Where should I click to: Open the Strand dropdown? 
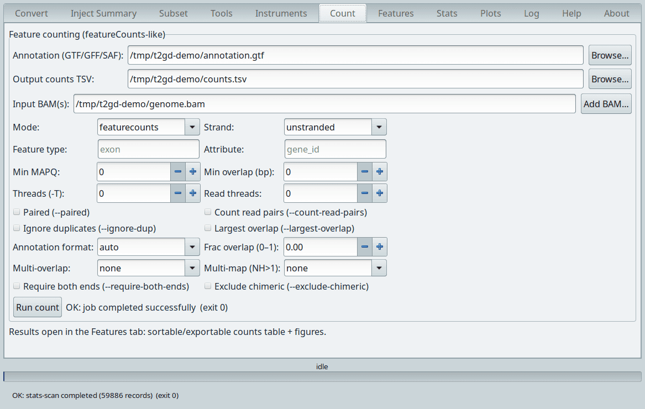(335, 127)
